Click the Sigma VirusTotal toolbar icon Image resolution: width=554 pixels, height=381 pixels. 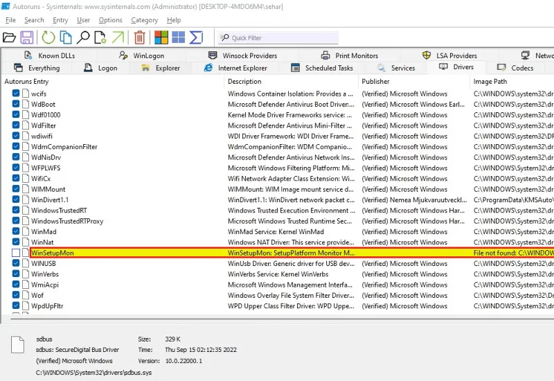(x=197, y=37)
